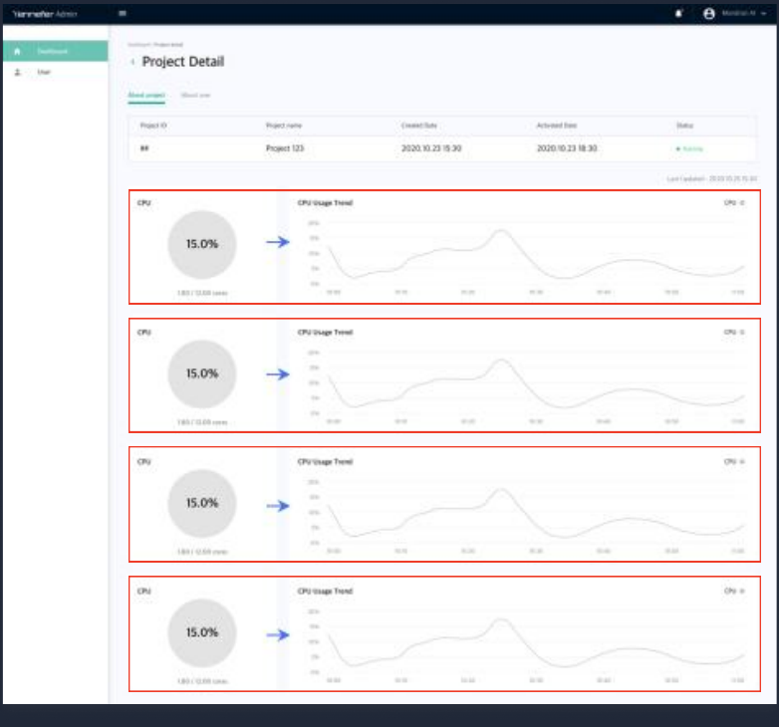The image size is (779, 727).
Task: Switch to the second tab next to About project
Action: pyautogui.click(x=195, y=96)
